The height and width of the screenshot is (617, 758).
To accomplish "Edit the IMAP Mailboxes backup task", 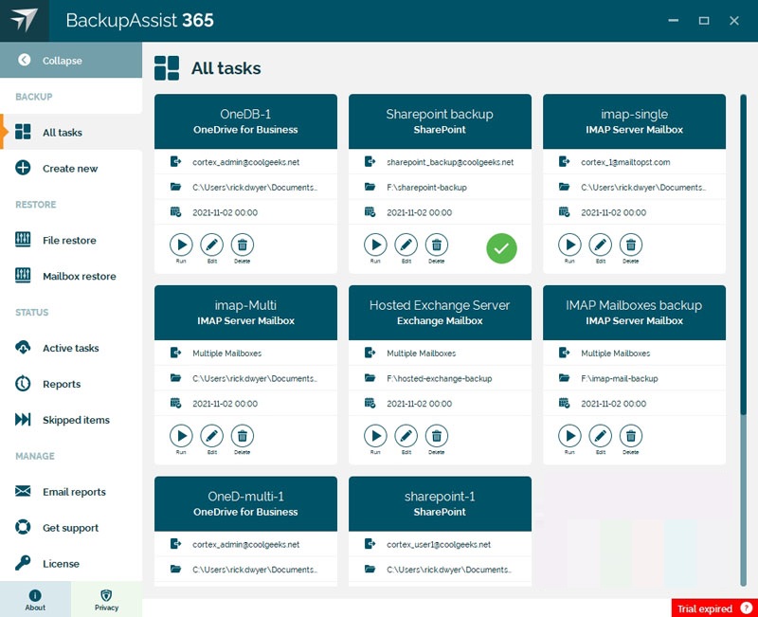I will pyautogui.click(x=600, y=436).
